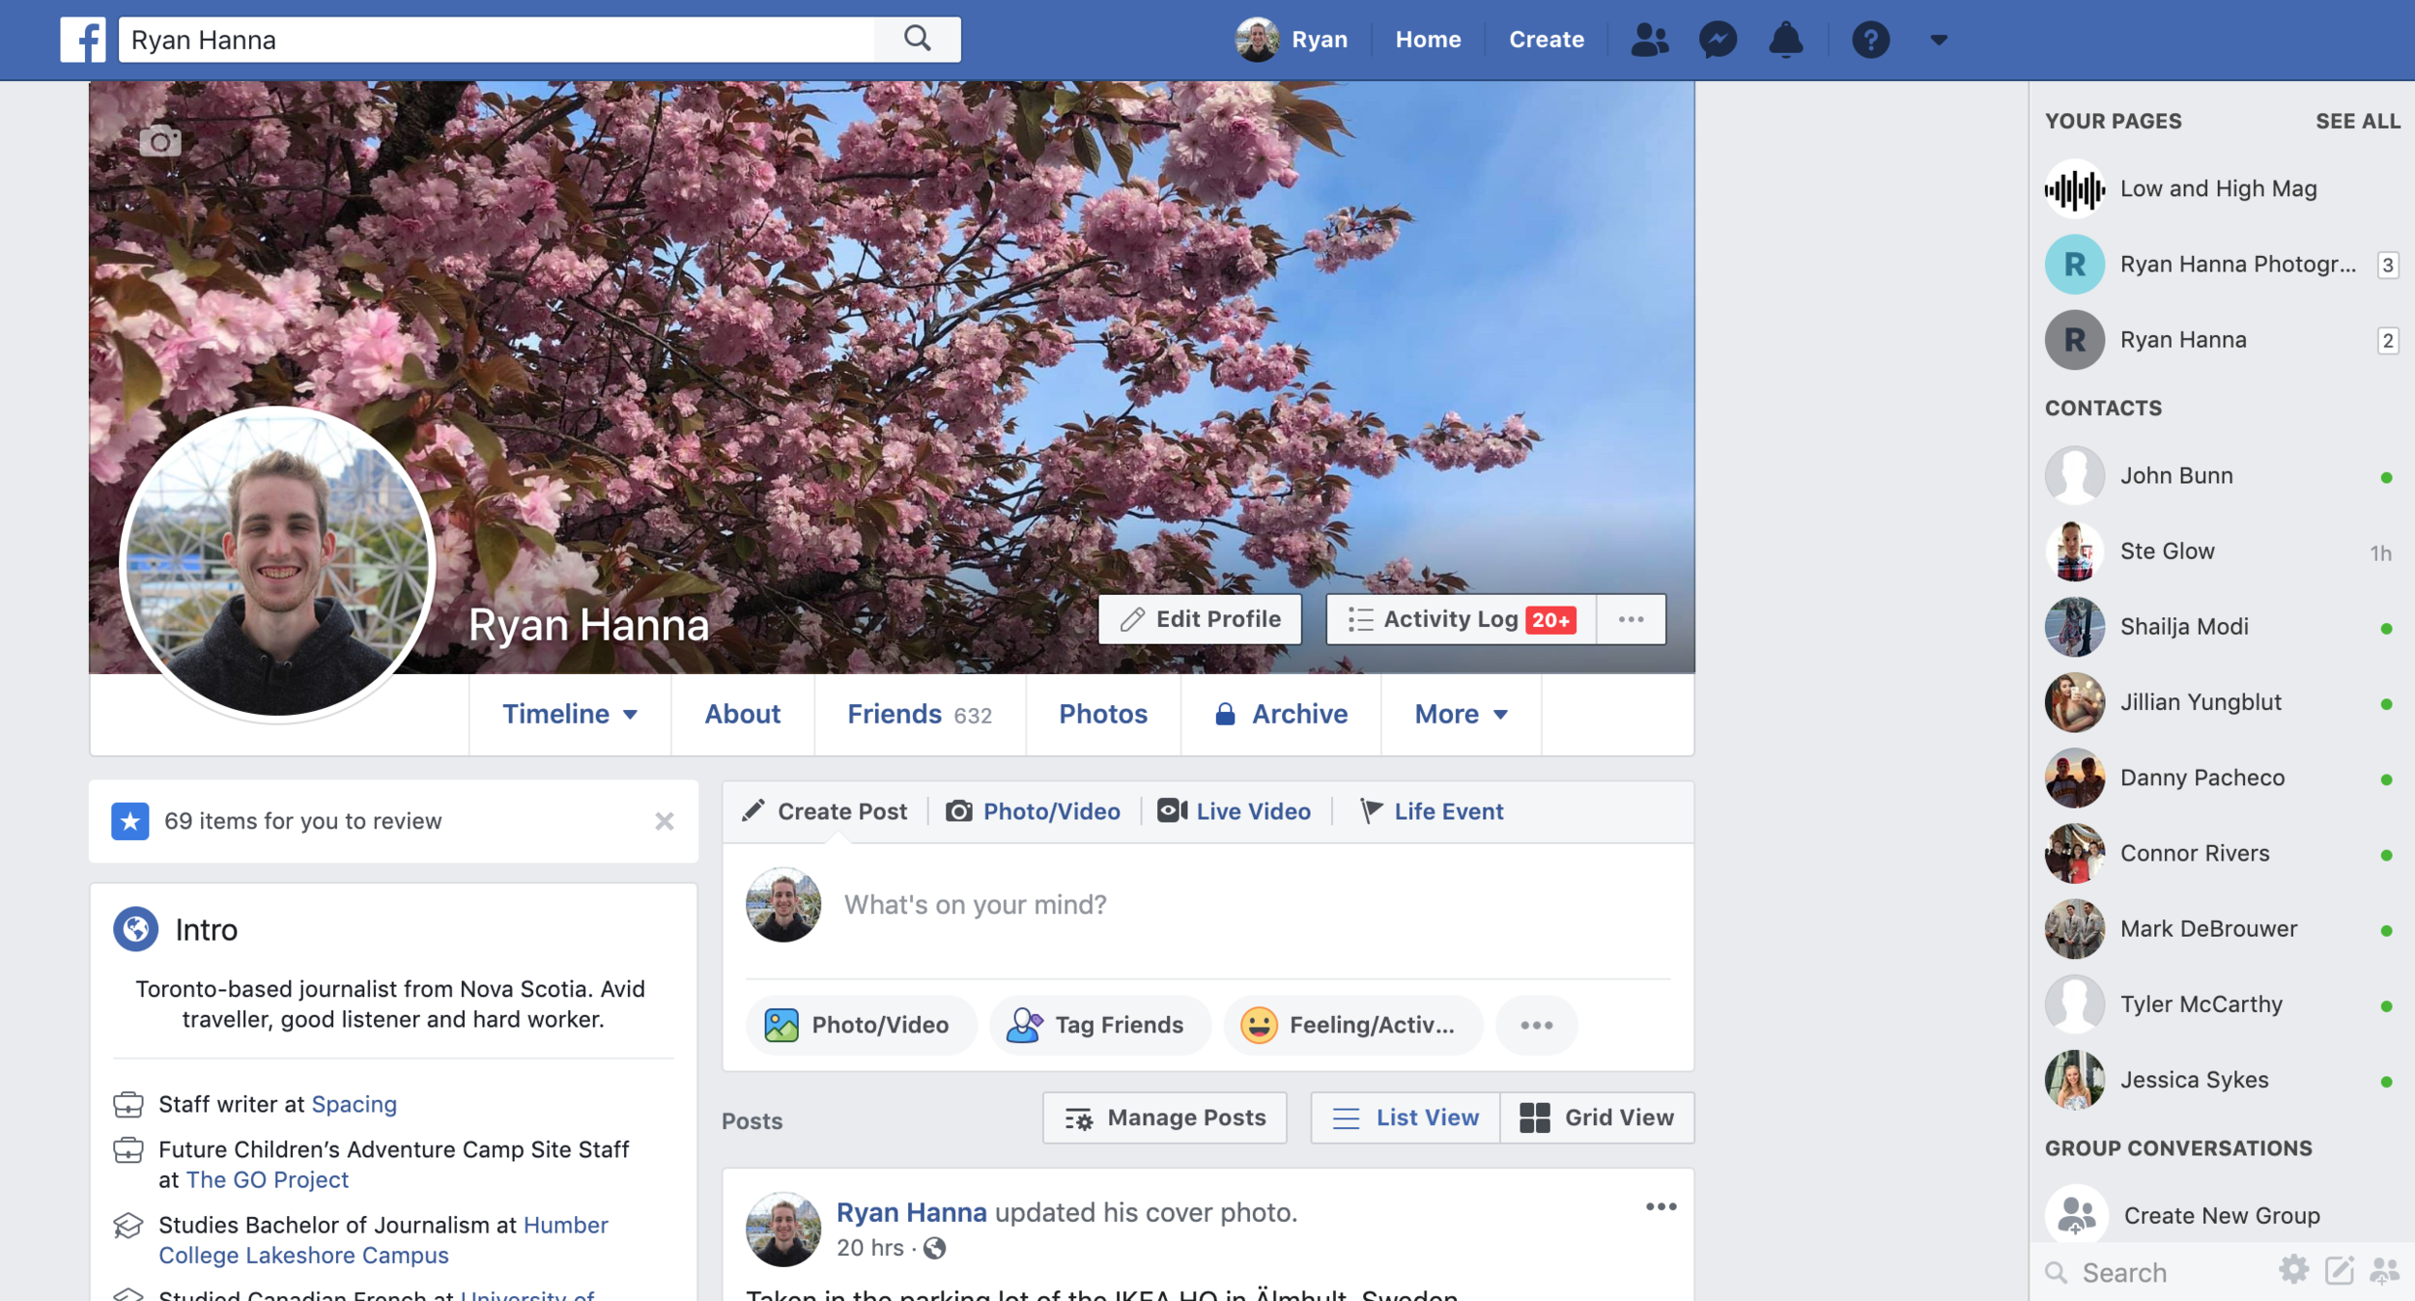
Task: Open the Archive tab
Action: (1281, 714)
